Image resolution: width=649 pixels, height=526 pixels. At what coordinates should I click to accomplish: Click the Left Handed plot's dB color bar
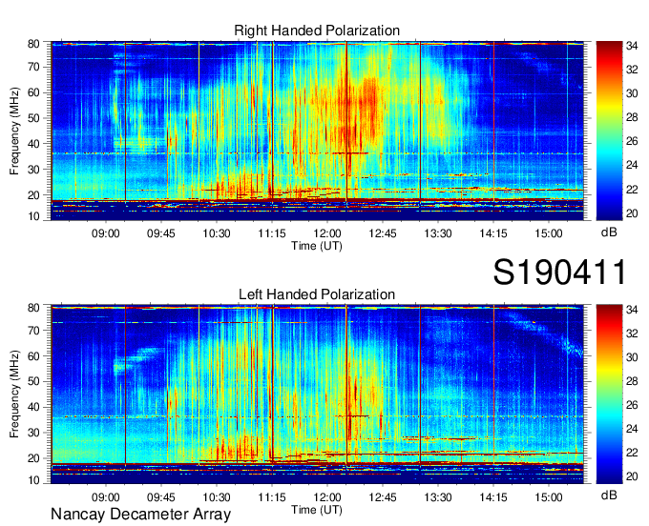tap(609, 394)
